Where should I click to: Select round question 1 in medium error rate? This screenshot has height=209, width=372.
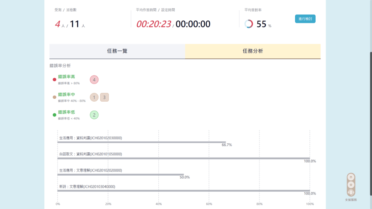click(94, 97)
